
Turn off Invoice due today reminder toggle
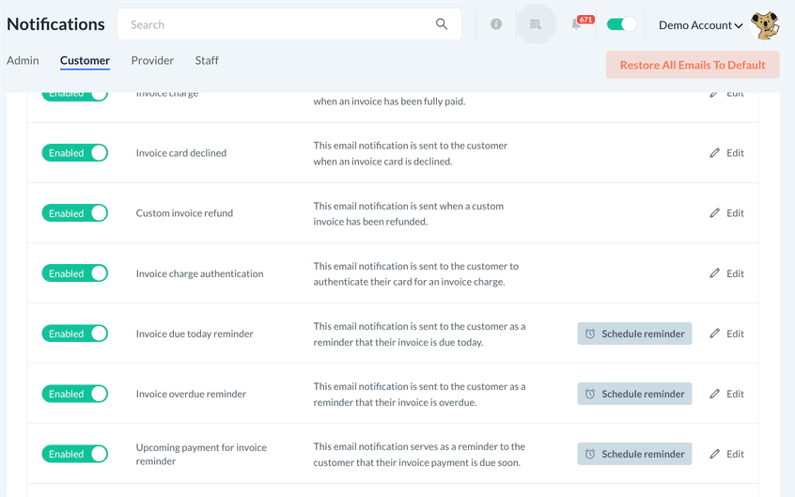tap(75, 334)
